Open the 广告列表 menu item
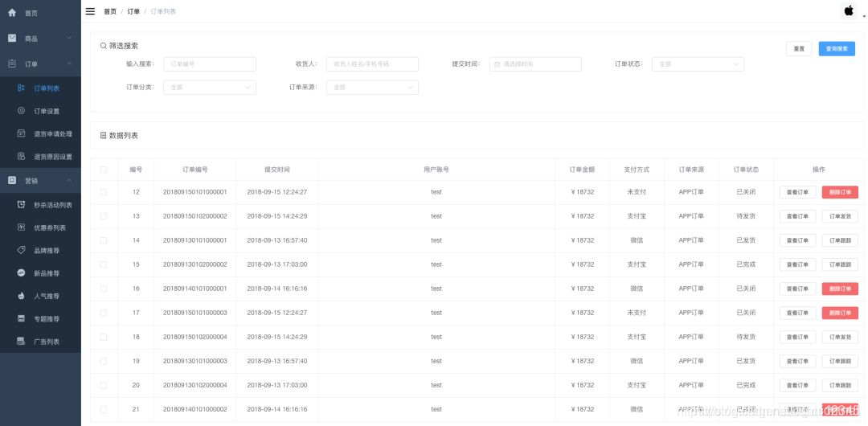 [x=40, y=342]
